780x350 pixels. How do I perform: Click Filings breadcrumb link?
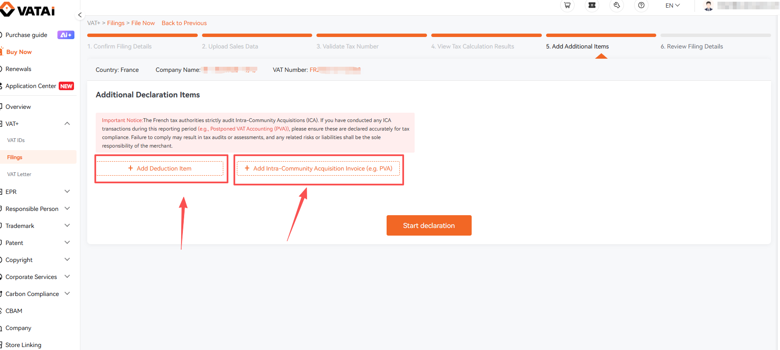point(116,23)
